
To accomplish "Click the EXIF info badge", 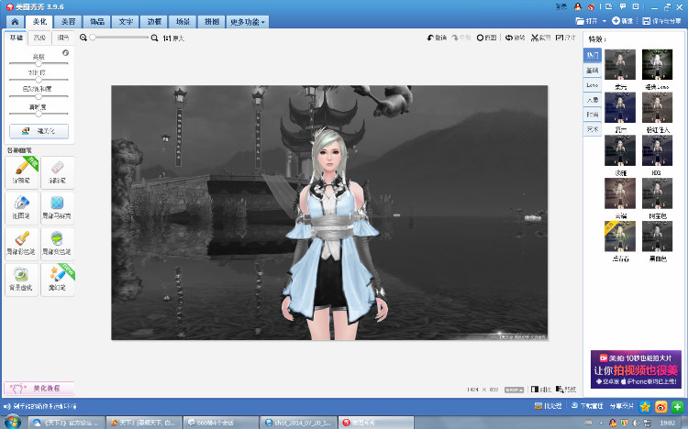I will coord(515,390).
